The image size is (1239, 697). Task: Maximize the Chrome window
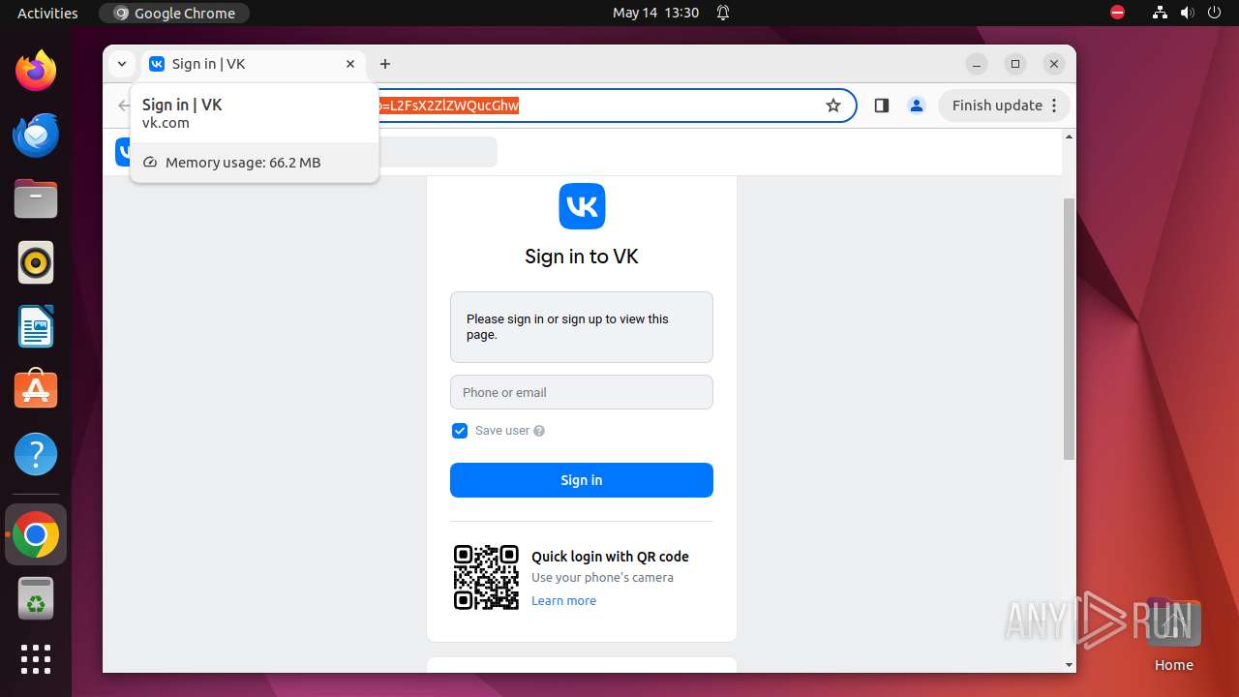[x=1015, y=64]
